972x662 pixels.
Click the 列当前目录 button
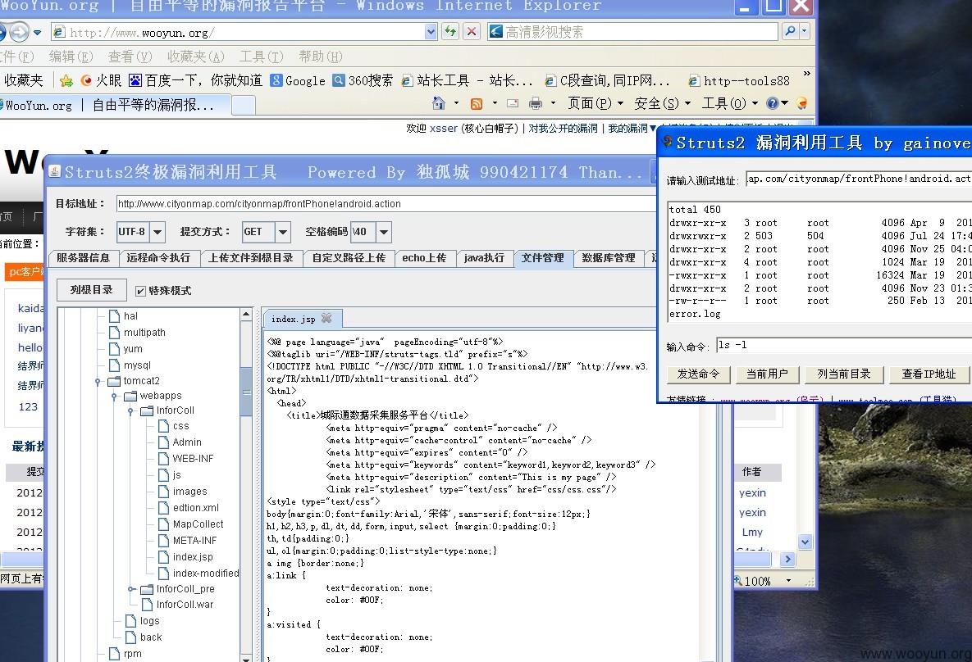pos(844,374)
